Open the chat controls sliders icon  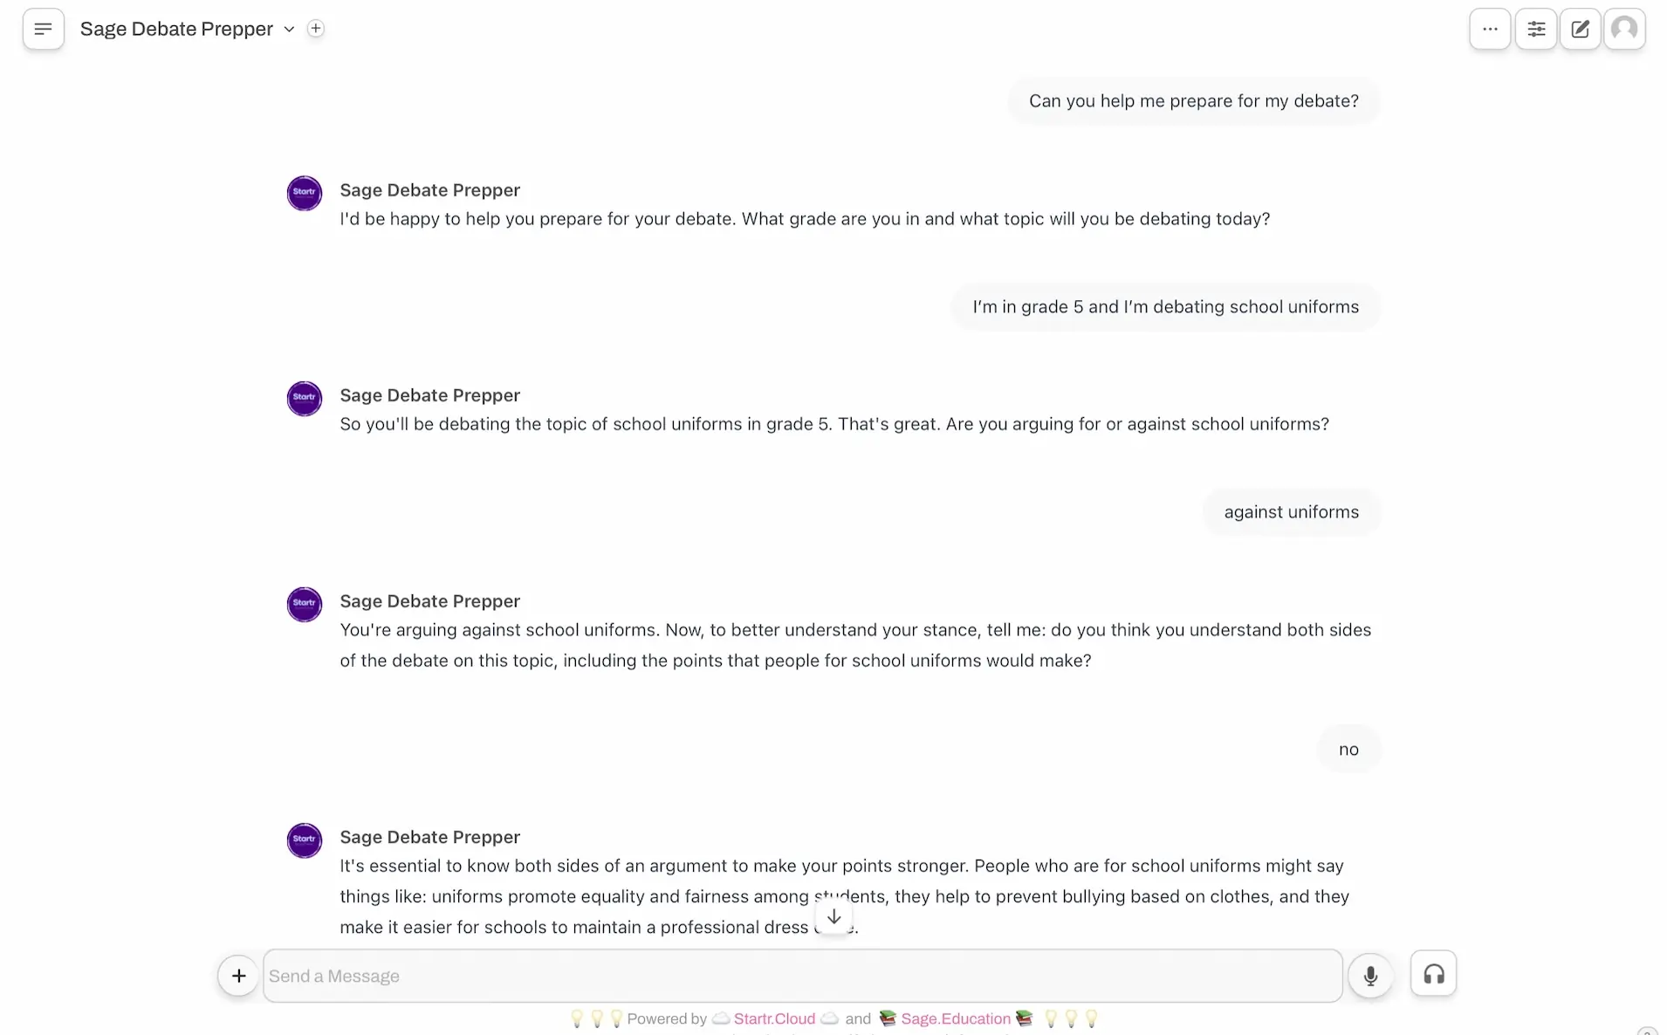[1535, 29]
